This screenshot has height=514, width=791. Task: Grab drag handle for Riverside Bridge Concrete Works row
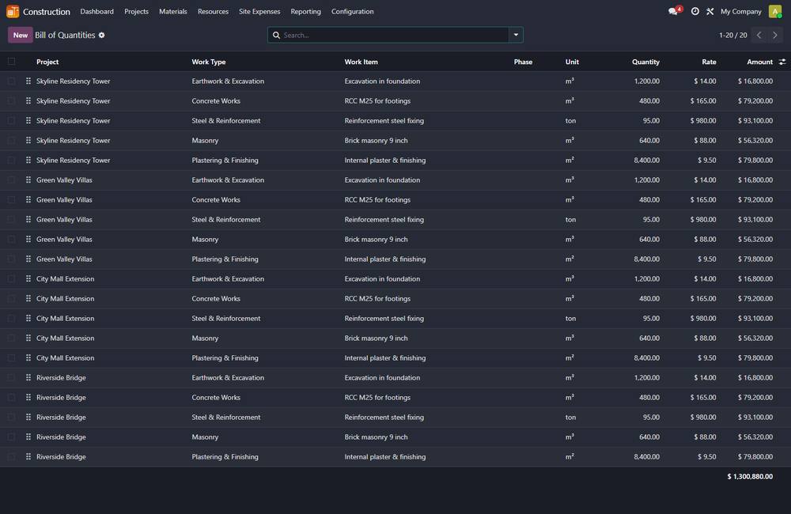tap(28, 398)
